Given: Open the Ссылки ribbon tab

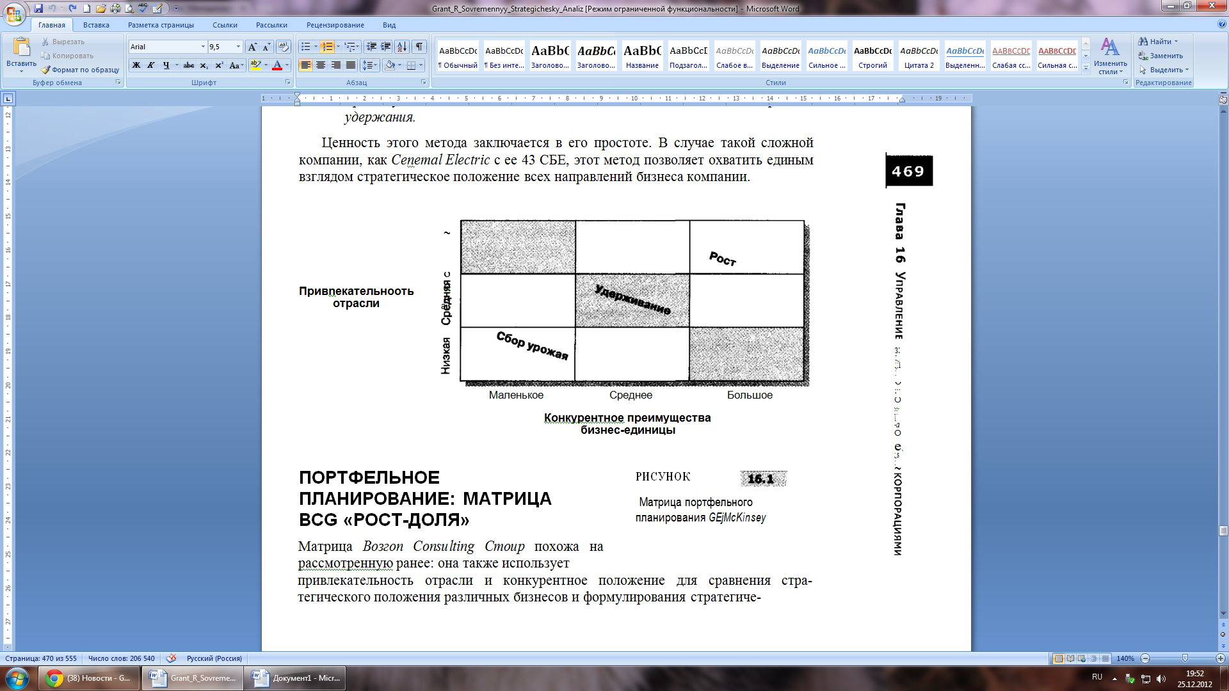Looking at the screenshot, I should (225, 25).
